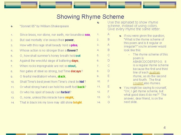Click rhyme letter A for line 1
The width and height of the screenshot is (181, 135).
pyautogui.click(x=109, y=34)
